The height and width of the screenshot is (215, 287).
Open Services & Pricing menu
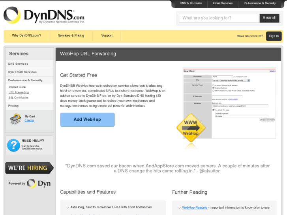click(x=71, y=36)
